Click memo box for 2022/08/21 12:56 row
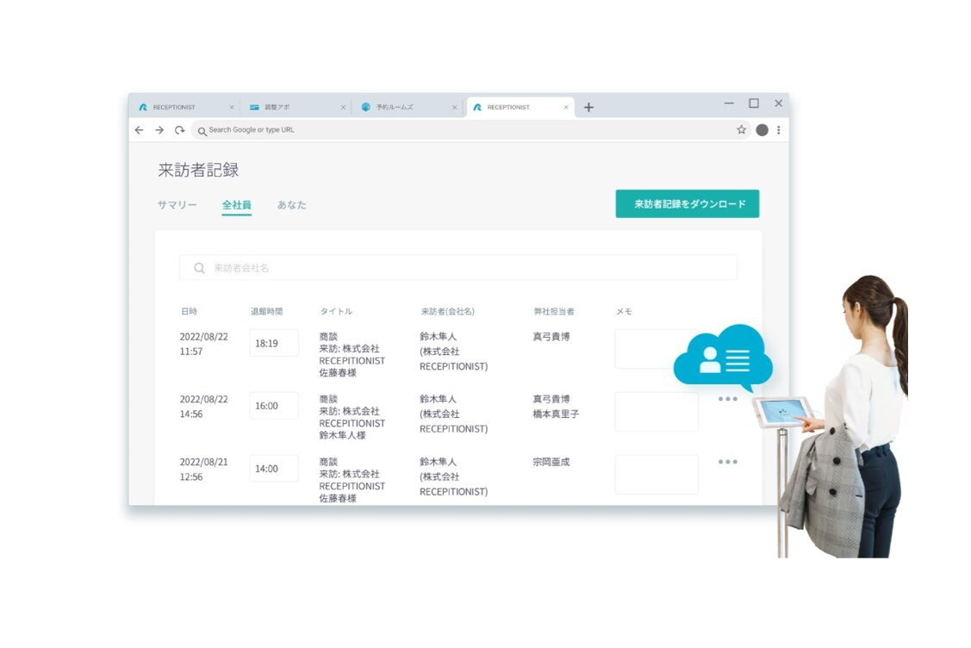Screen dimensions: 971x648 pos(657,475)
